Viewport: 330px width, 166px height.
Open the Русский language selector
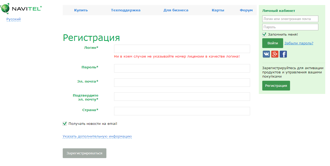13,19
